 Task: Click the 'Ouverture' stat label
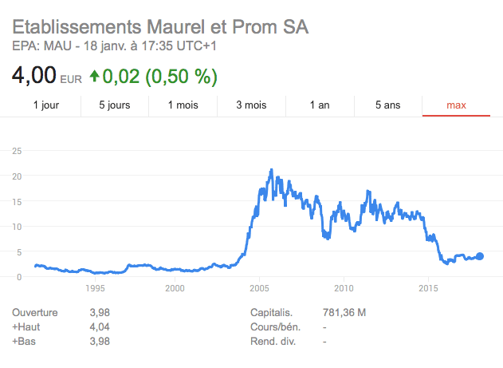coord(37,312)
